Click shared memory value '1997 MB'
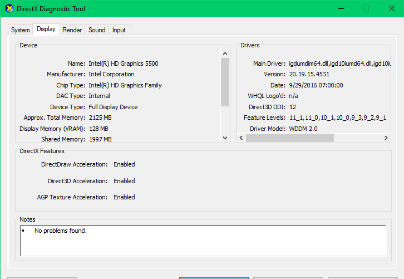 coord(100,139)
